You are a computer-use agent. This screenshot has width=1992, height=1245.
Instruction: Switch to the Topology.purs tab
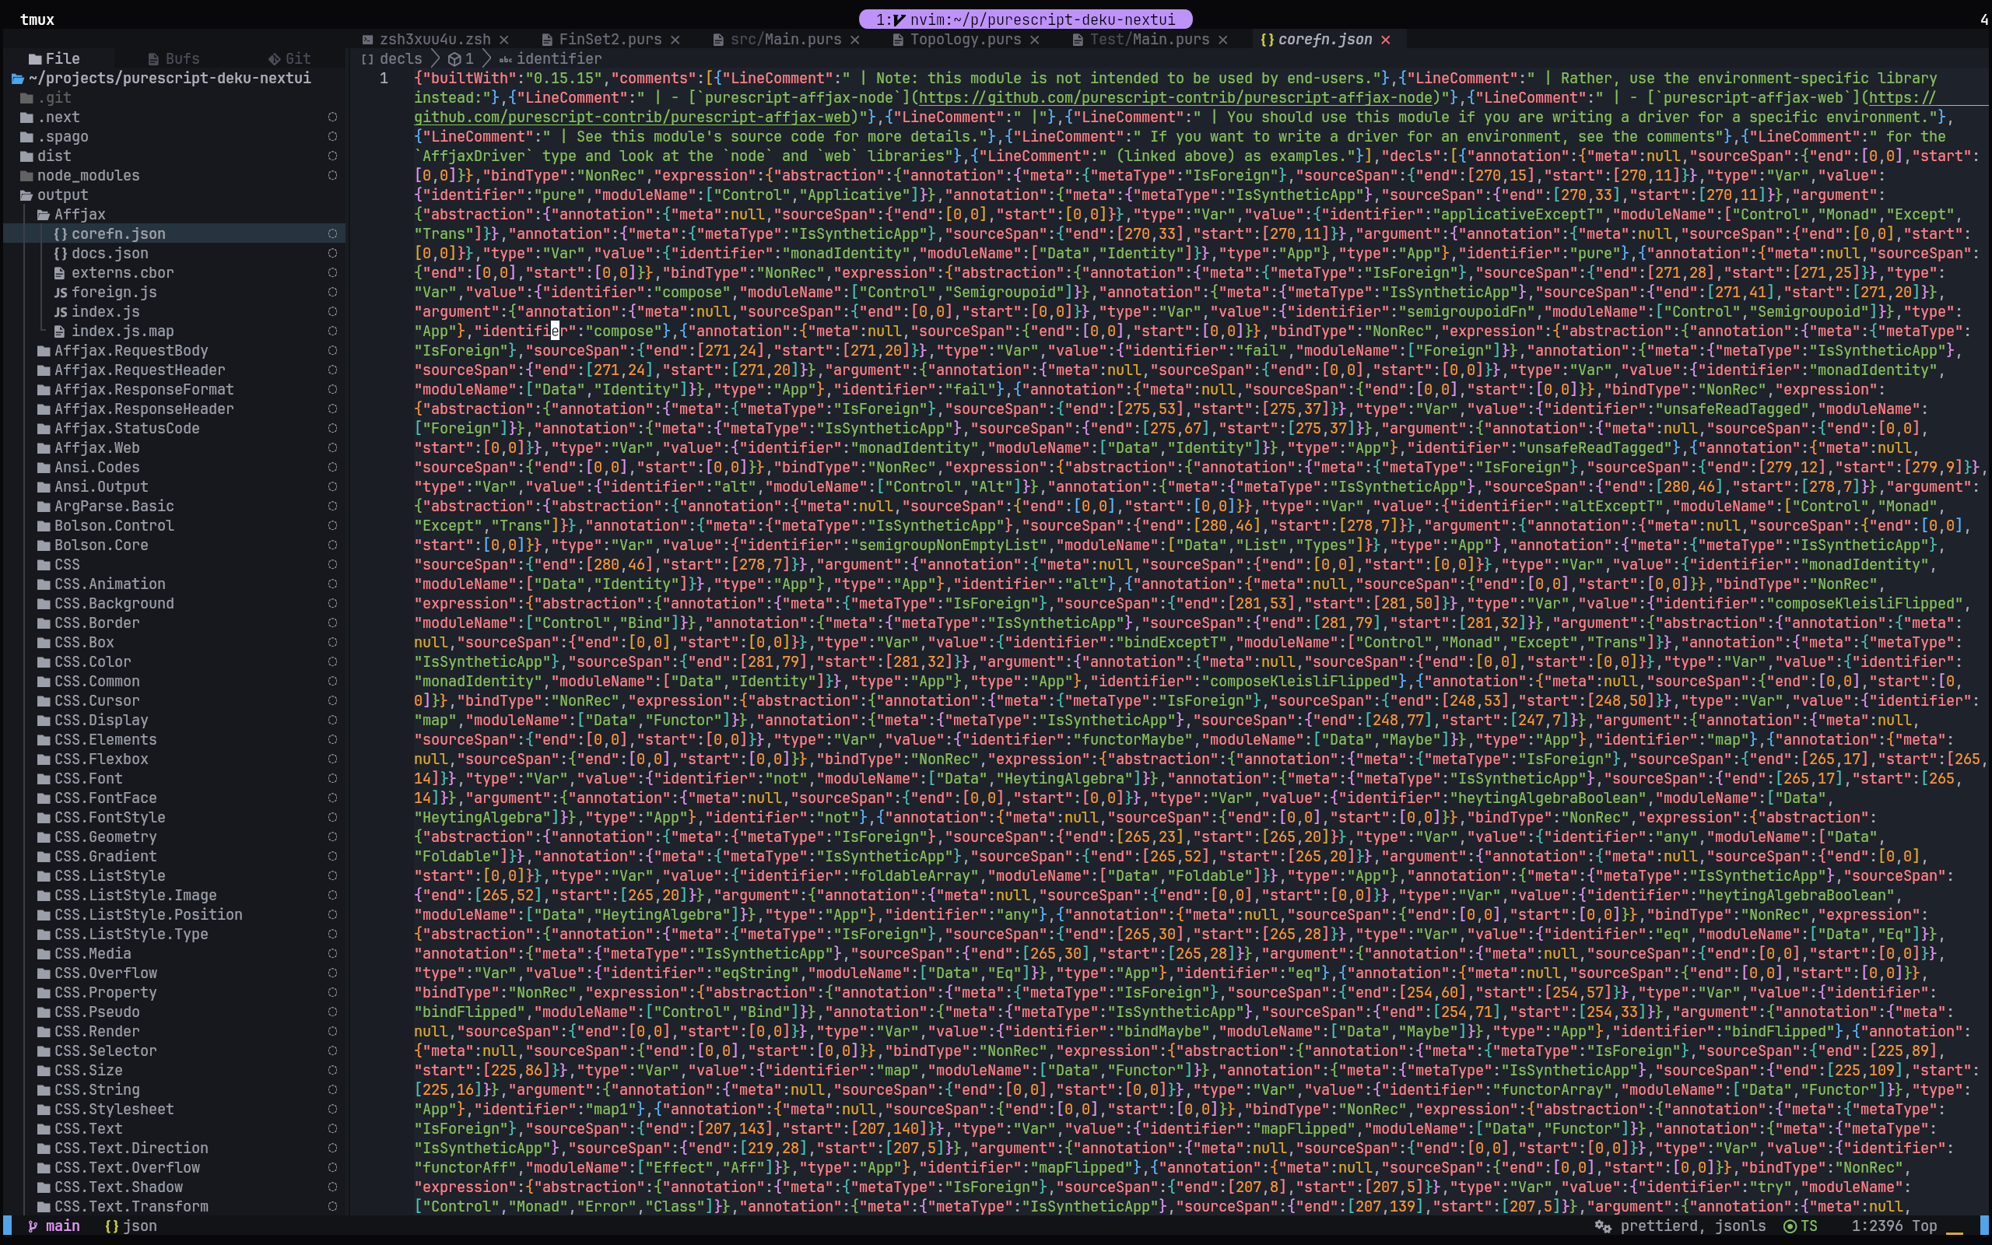[x=965, y=40]
